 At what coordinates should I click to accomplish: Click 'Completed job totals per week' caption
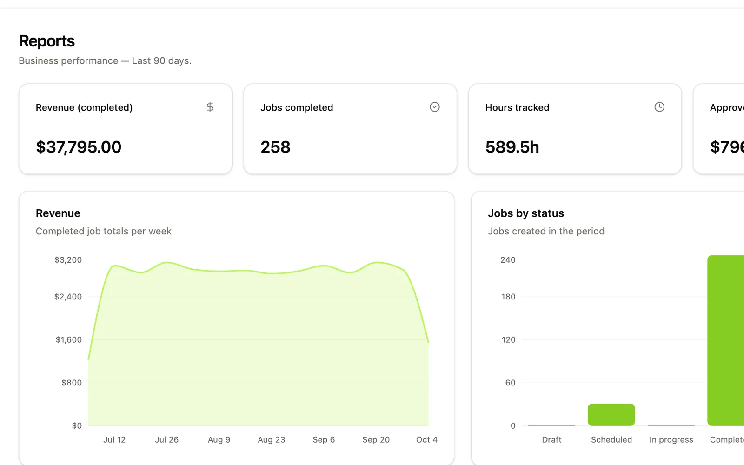tap(104, 231)
